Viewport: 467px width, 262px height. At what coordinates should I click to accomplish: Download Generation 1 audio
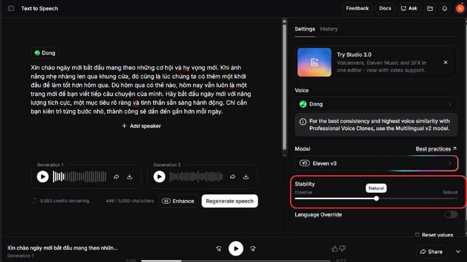[130, 177]
